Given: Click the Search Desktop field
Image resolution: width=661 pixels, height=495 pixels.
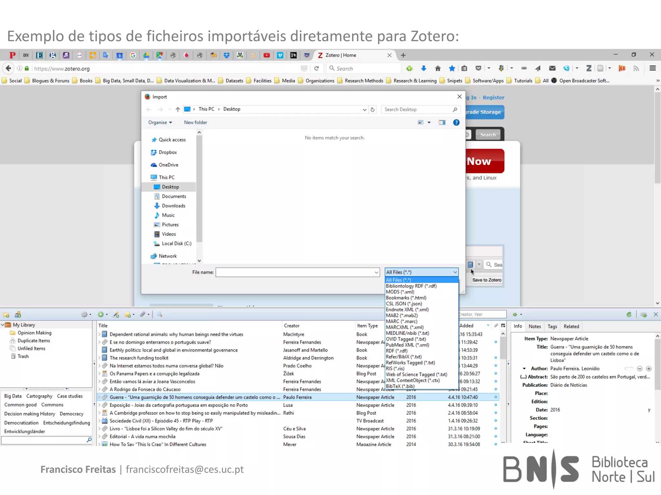Looking at the screenshot, I should pyautogui.click(x=421, y=110).
